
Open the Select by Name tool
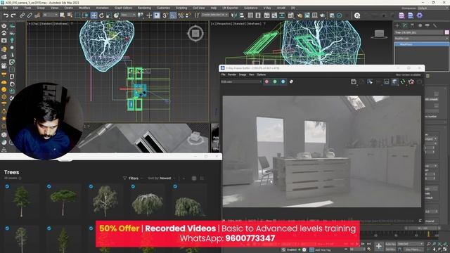[x=70, y=15]
